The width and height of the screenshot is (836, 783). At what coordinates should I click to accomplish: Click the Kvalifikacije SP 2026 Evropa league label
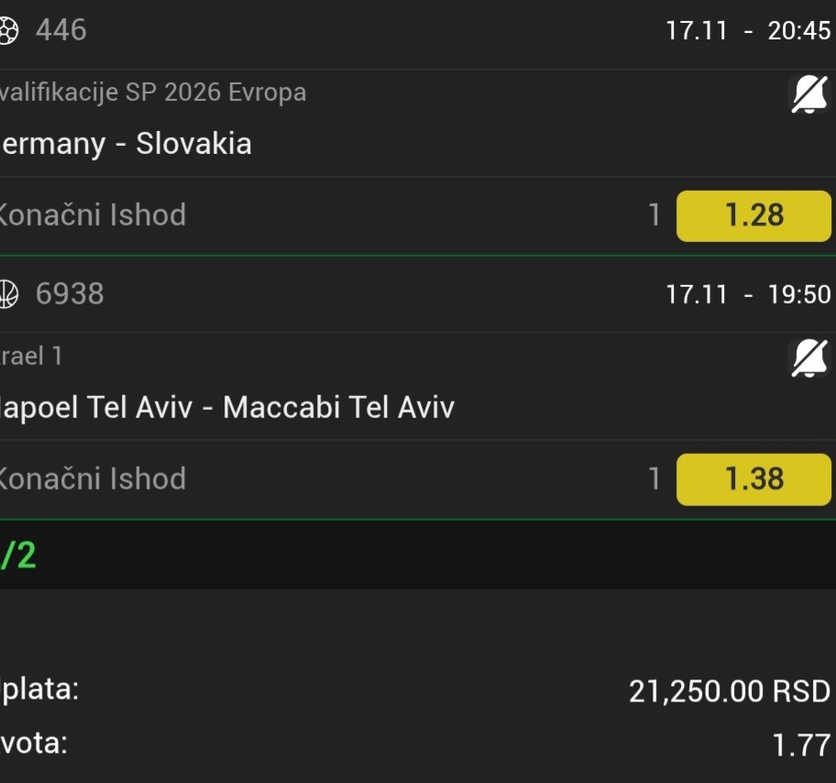click(153, 93)
